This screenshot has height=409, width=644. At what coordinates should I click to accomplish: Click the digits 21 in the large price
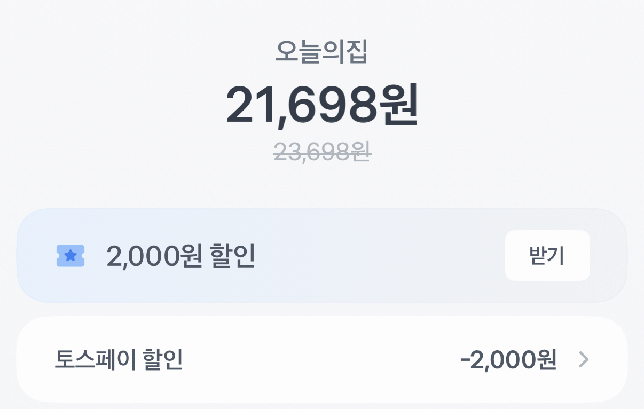click(x=252, y=104)
